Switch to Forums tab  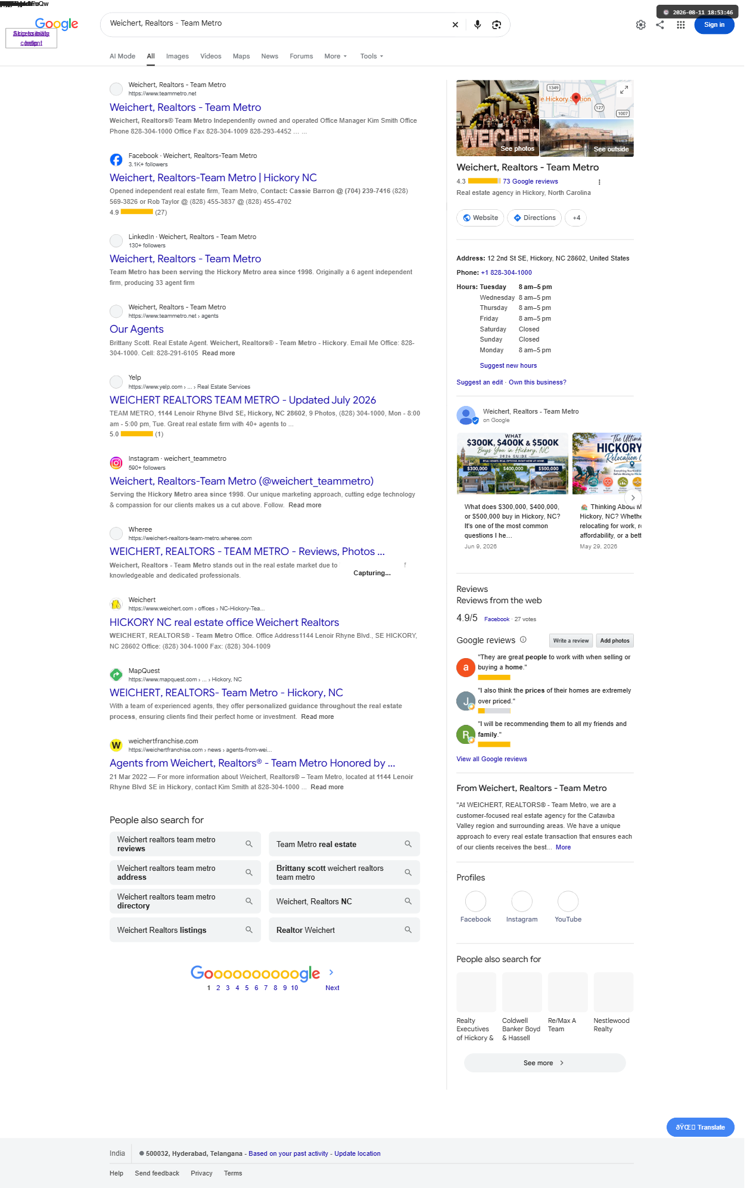(x=301, y=56)
